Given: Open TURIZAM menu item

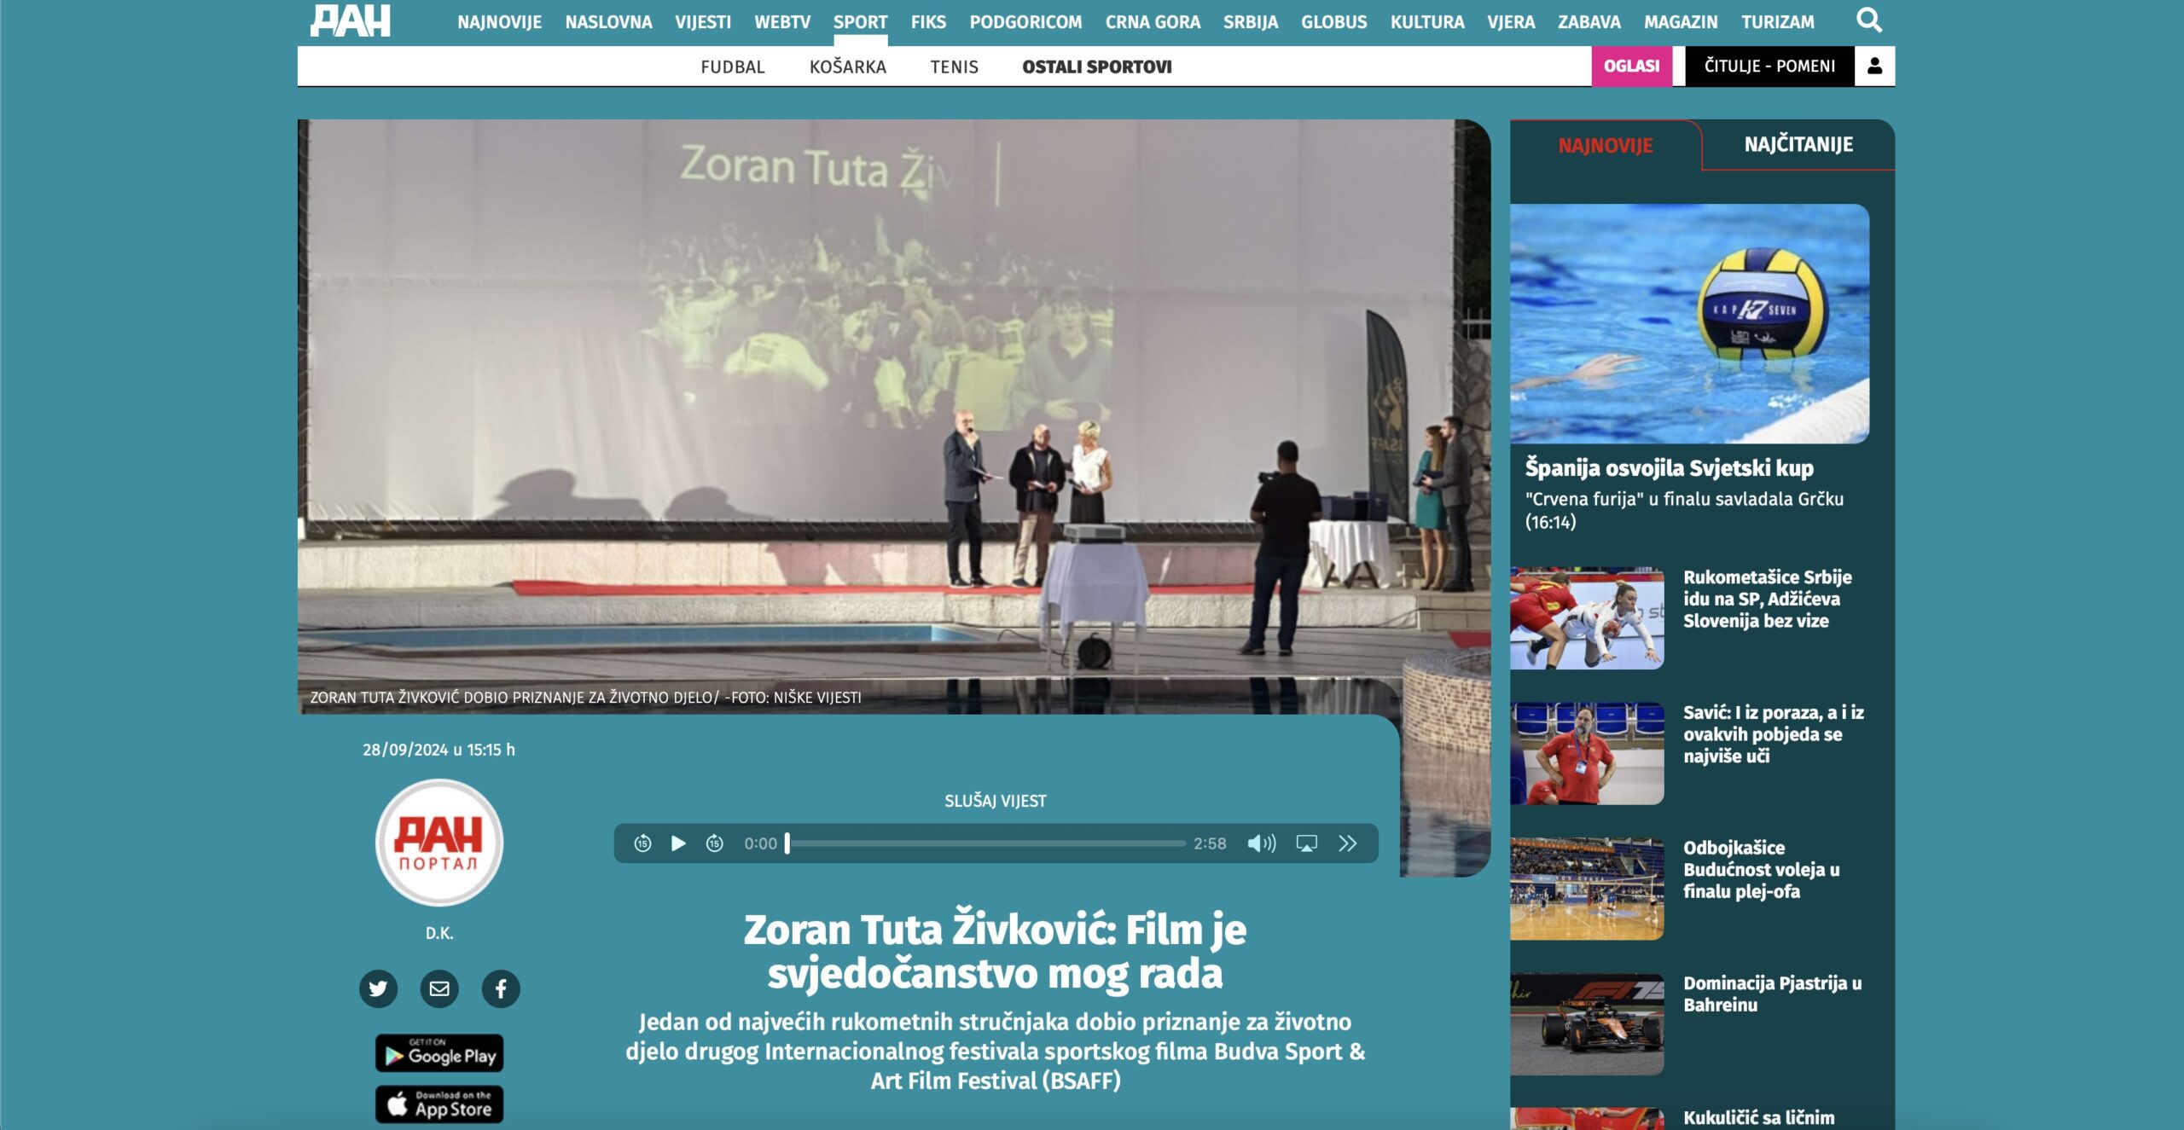Looking at the screenshot, I should click(1778, 22).
